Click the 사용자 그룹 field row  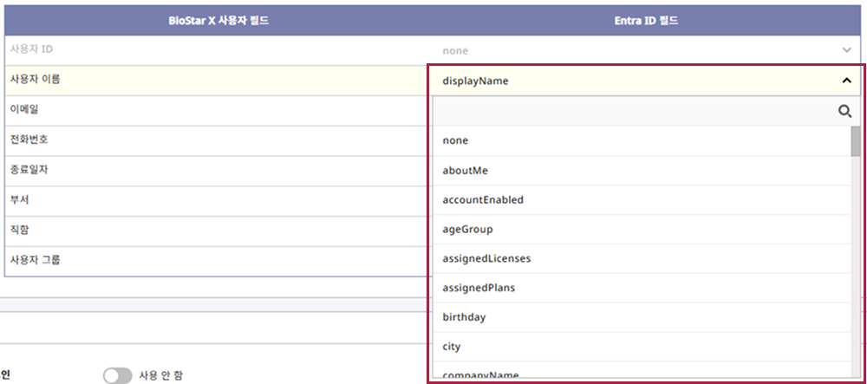pyautogui.click(x=35, y=259)
